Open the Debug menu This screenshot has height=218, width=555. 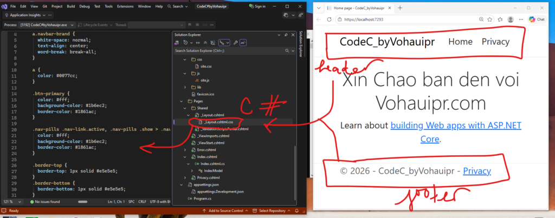tap(85, 6)
